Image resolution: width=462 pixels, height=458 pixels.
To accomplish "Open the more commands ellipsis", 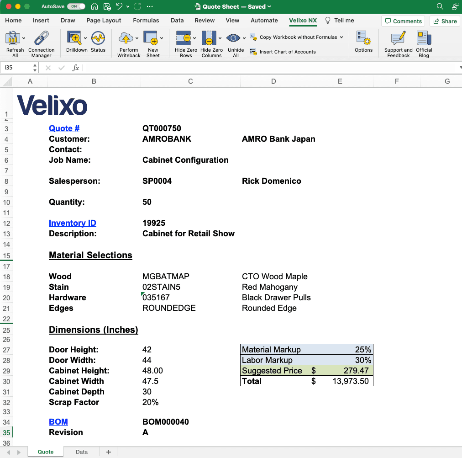I will click(x=150, y=6).
